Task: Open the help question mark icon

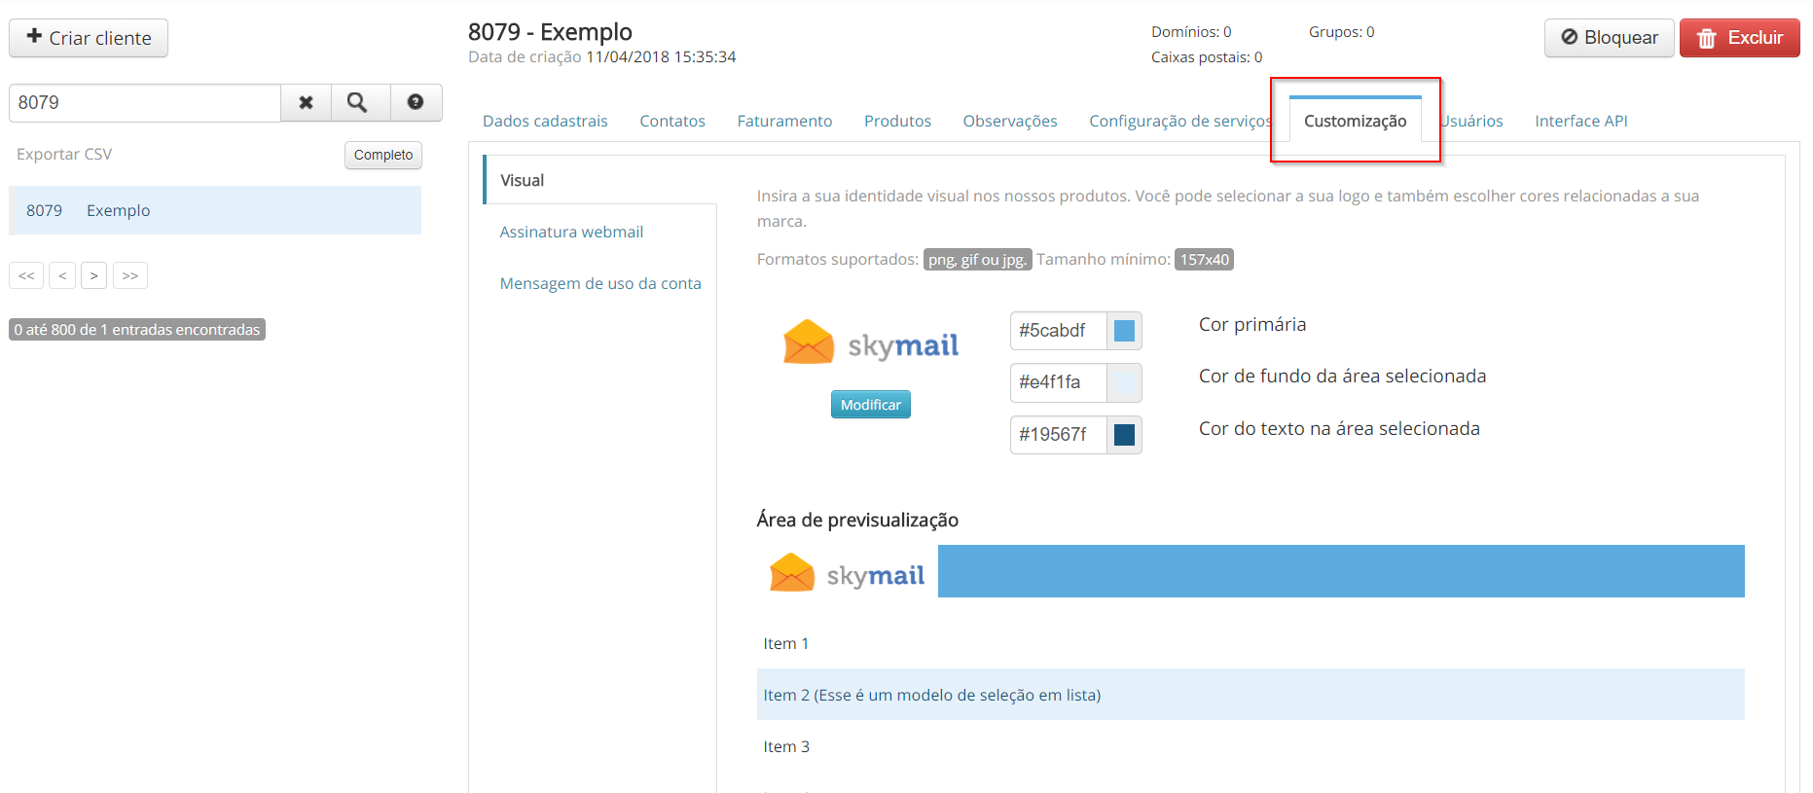Action: [x=416, y=102]
